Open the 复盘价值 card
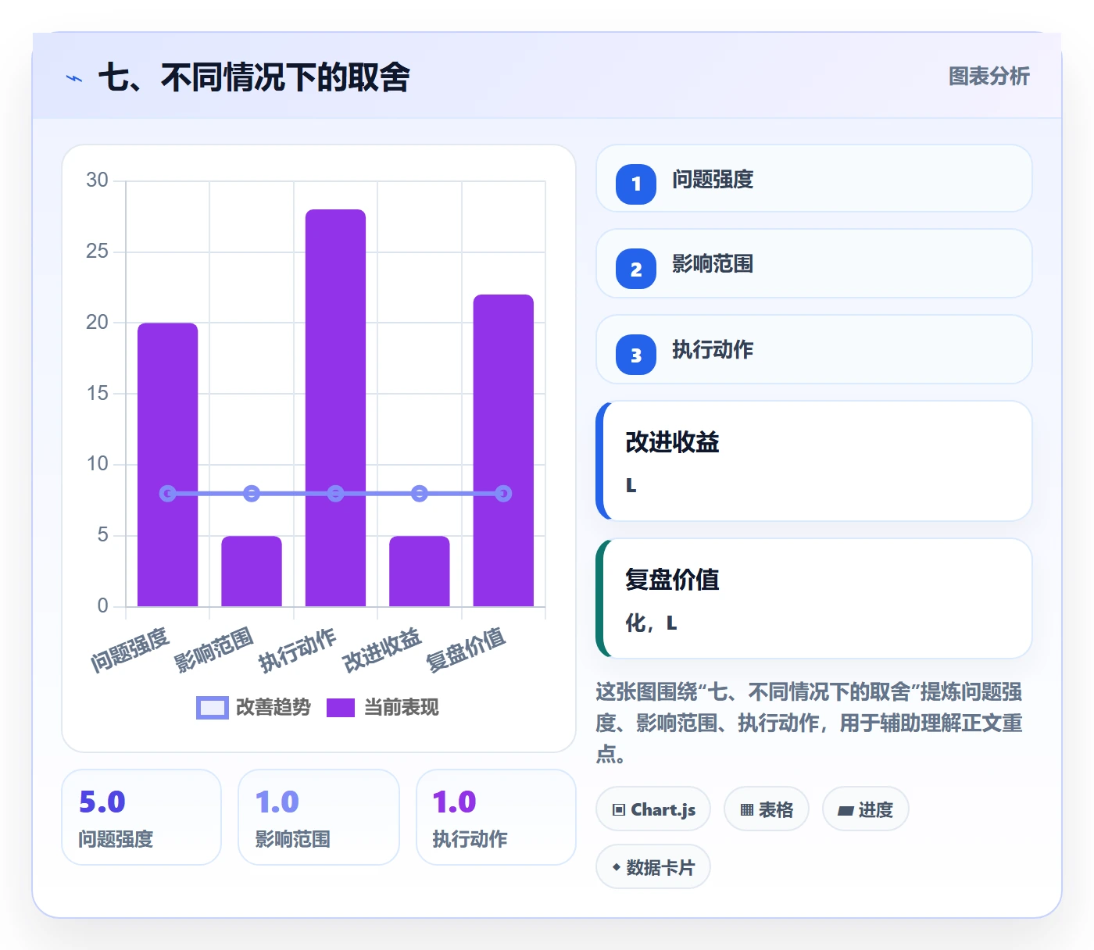 tap(814, 598)
